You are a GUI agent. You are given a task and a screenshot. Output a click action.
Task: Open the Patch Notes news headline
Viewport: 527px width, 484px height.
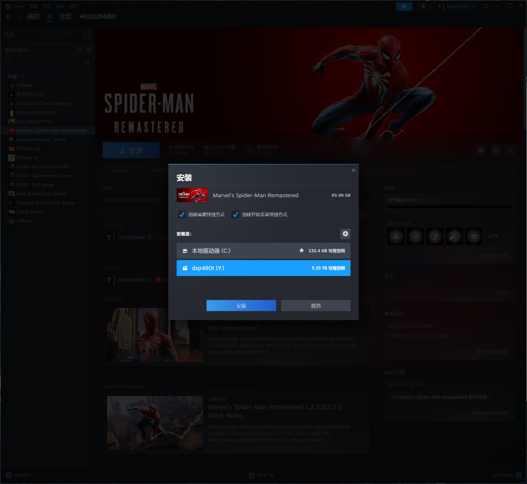click(275, 411)
